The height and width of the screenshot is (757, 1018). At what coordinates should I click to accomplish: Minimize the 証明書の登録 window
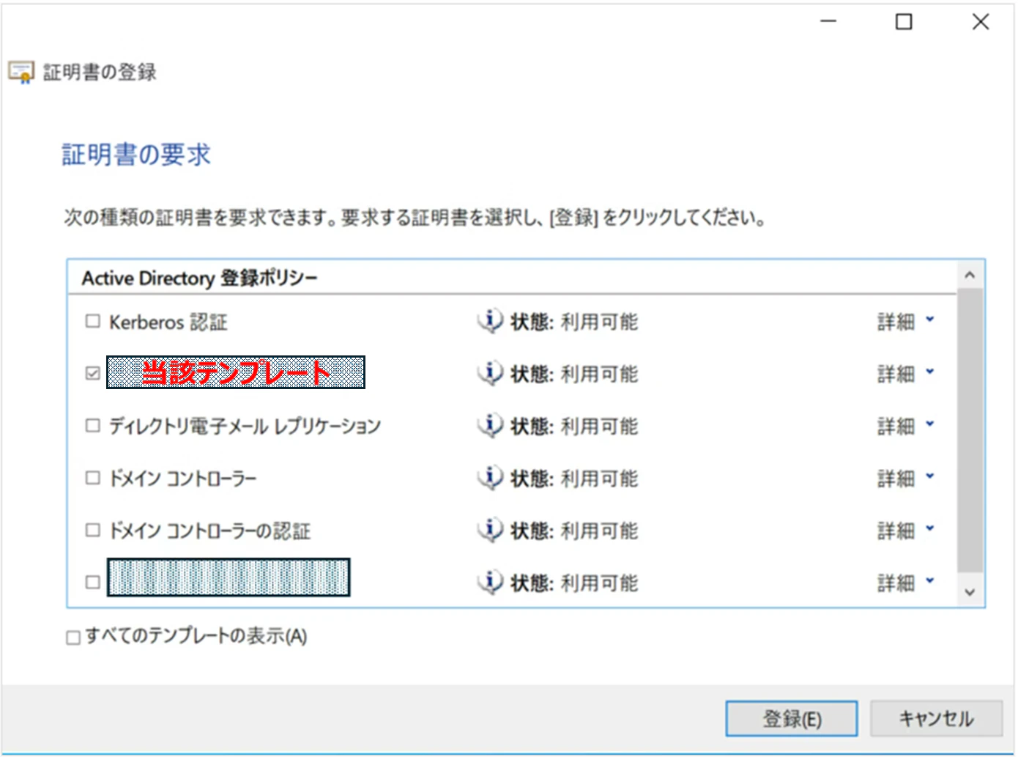click(828, 22)
